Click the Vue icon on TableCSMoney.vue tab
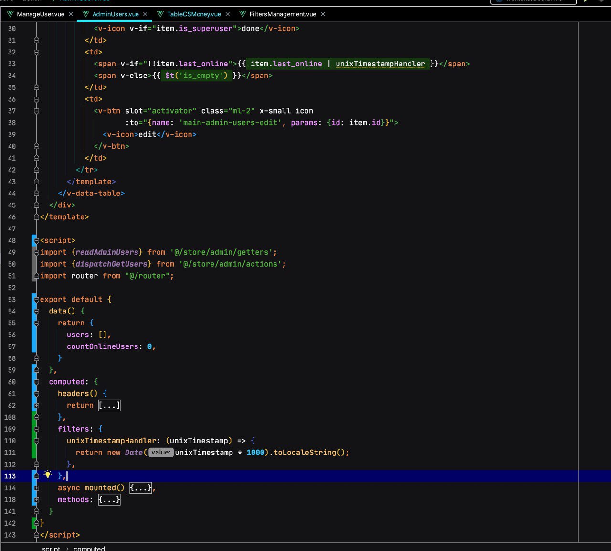 (x=160, y=14)
